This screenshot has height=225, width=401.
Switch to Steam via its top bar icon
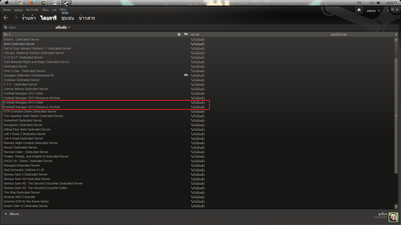tap(66, 3)
